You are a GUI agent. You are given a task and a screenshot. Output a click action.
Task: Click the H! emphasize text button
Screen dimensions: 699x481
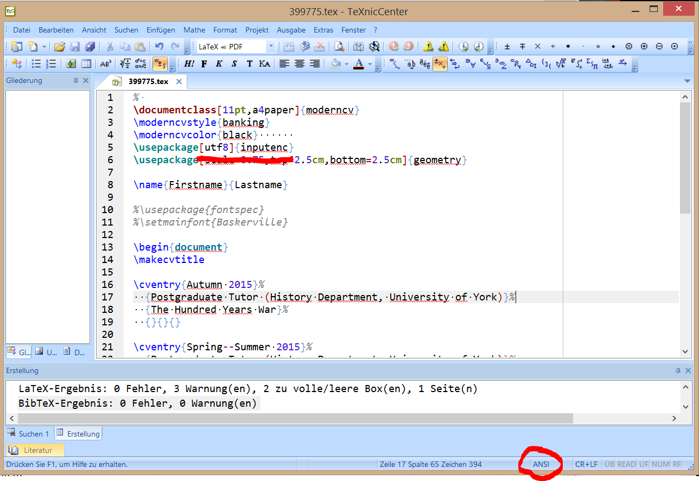tap(189, 64)
